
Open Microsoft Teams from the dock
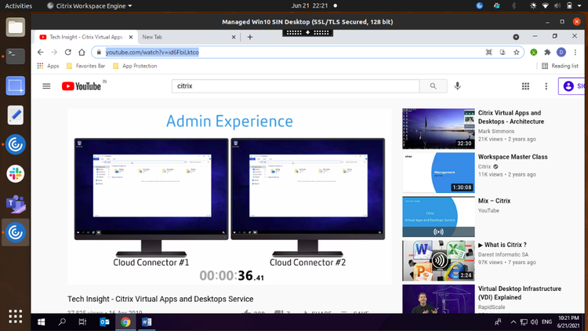[x=16, y=203]
